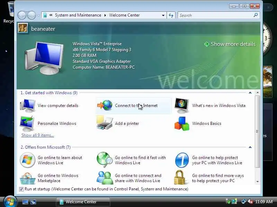This screenshot has height=207, width=277.
Task: Click the Add a printer icon
Action: click(105, 123)
